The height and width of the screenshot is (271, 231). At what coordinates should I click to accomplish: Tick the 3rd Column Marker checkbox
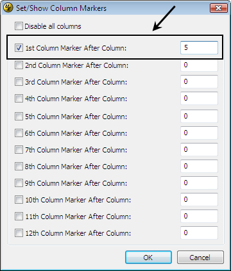[x=19, y=82]
